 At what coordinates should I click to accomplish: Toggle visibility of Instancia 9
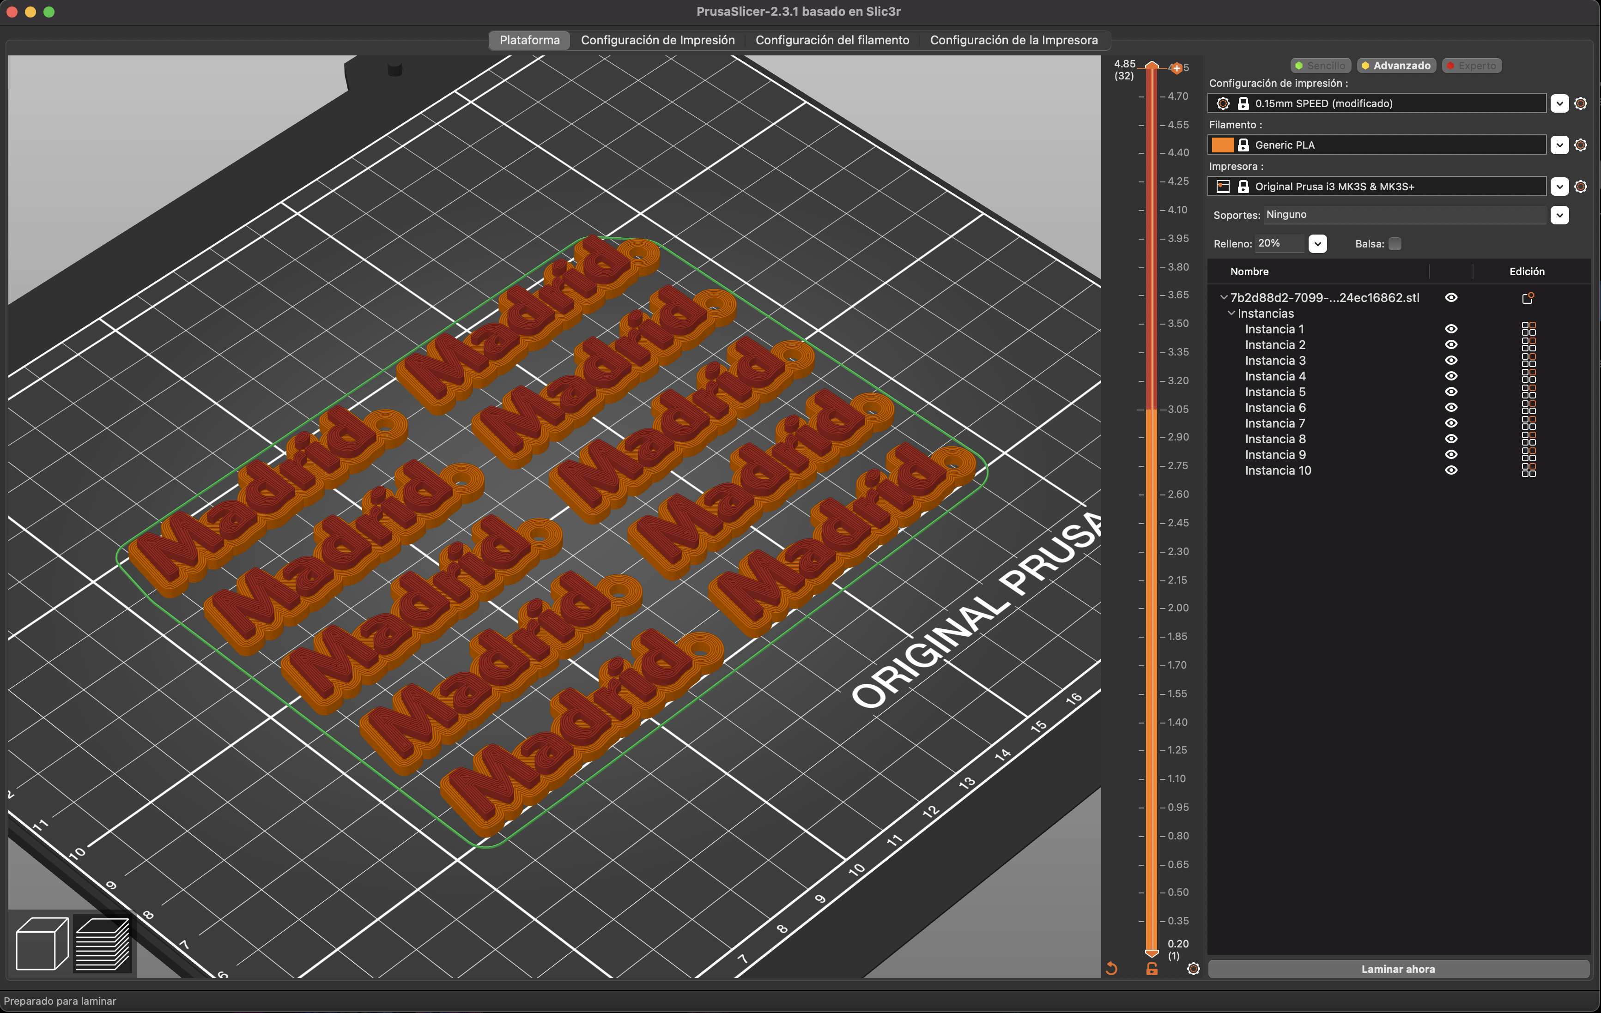click(1451, 455)
